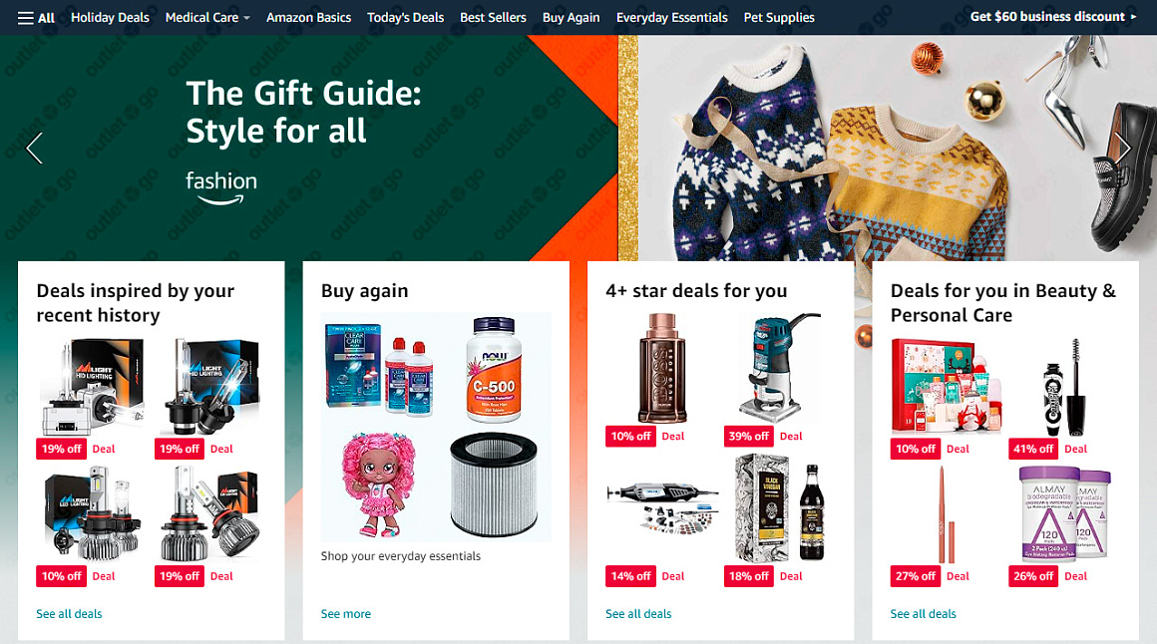The image size is (1157, 644).
Task: Open See all deals under 4+ star deals
Action: coord(638,614)
